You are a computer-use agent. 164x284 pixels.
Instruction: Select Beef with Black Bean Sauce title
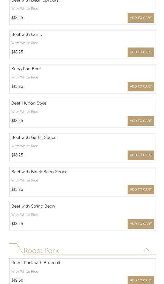(39, 172)
